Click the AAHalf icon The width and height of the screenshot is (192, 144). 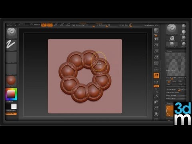[156, 57]
